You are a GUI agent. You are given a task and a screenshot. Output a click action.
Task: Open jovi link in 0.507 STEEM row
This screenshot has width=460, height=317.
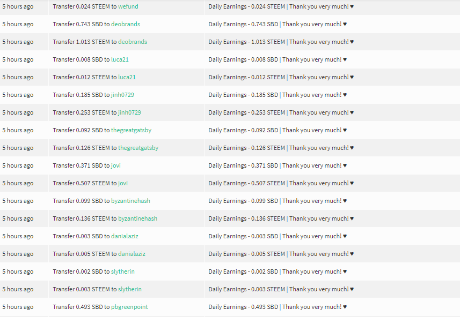123,183
